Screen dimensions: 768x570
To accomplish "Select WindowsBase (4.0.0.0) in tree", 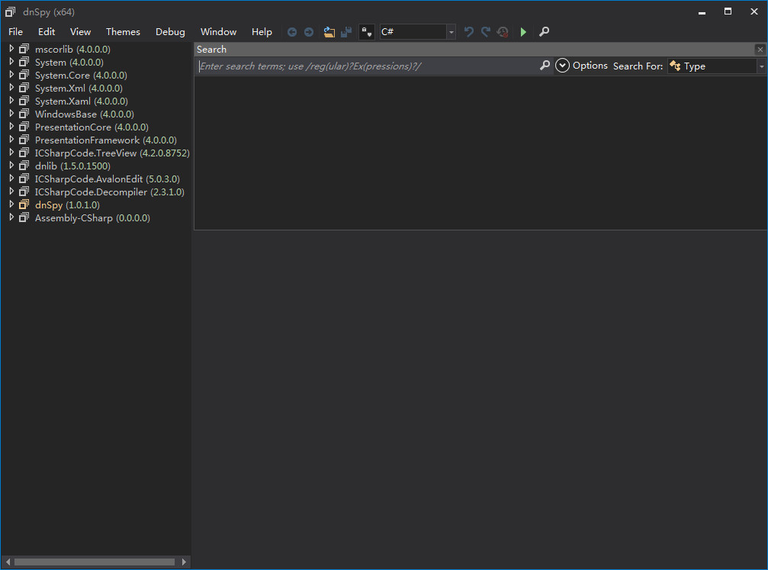I will [84, 114].
